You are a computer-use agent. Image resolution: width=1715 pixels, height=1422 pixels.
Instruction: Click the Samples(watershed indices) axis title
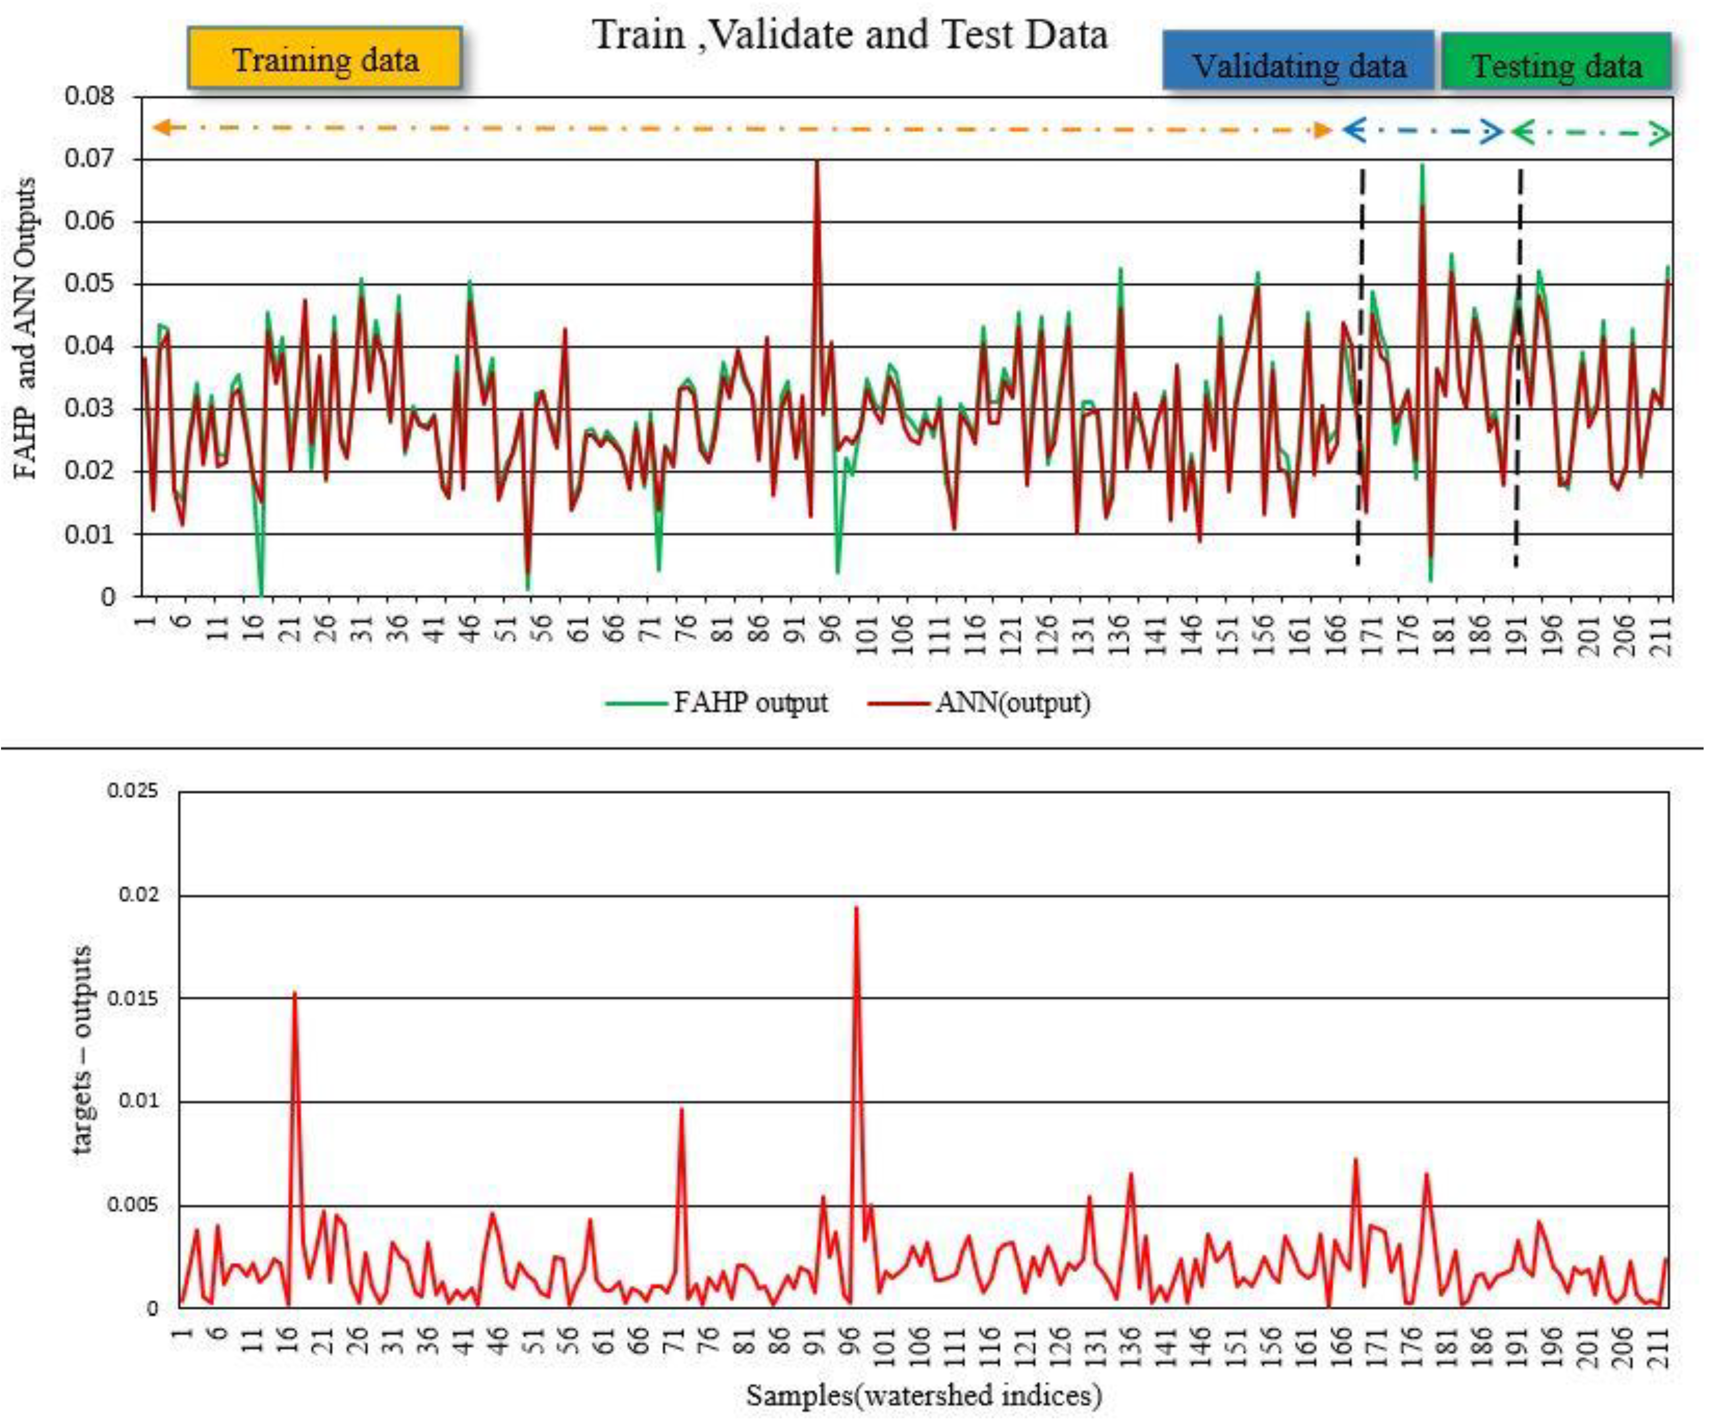tap(924, 1395)
